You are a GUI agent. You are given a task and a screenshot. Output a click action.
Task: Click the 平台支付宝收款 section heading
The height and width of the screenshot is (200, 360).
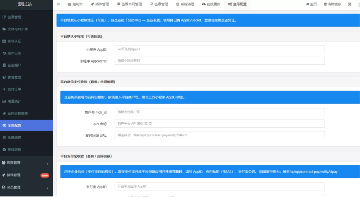(86, 156)
